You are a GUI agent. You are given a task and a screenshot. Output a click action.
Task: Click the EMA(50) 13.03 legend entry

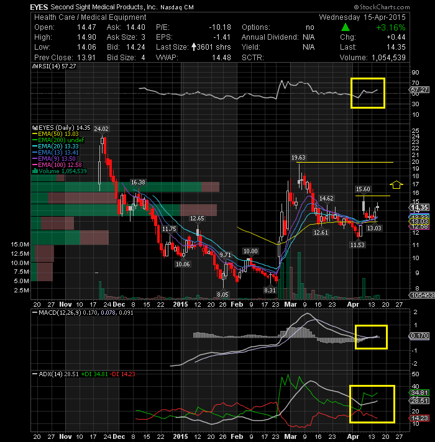pyautogui.click(x=55, y=134)
